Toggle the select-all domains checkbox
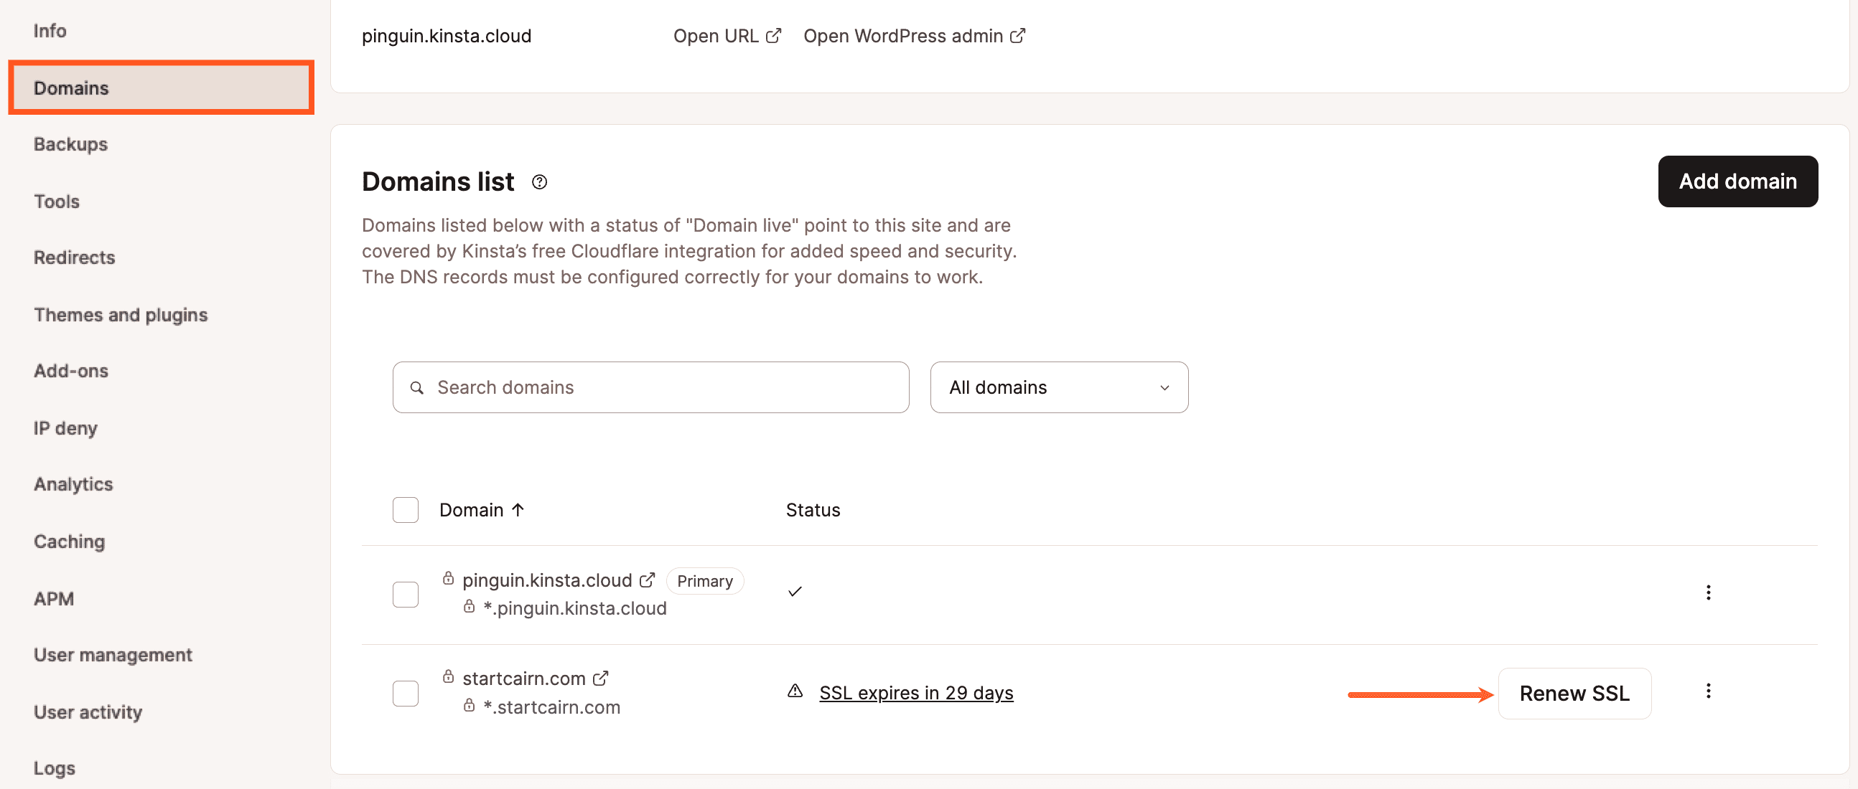 point(406,509)
